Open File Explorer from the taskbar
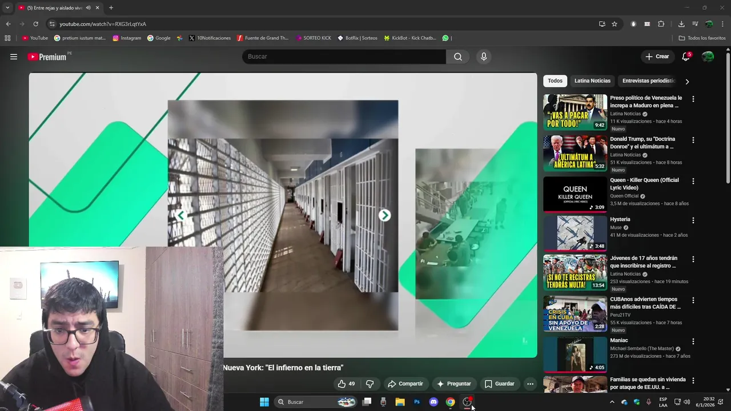 400,402
